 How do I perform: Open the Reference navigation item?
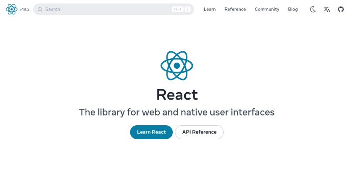[235, 9]
